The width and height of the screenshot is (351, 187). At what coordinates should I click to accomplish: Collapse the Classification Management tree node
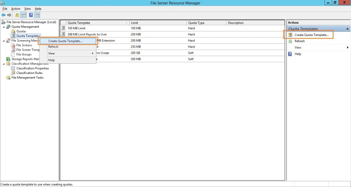point(4,64)
